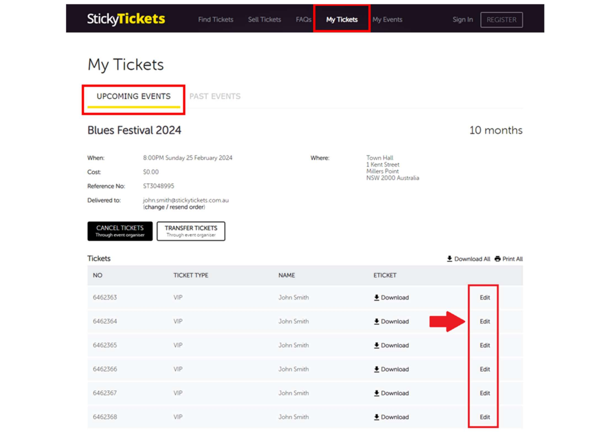Edit ticket 6462365
Viewport: 606px width, 435px height.
[485, 345]
